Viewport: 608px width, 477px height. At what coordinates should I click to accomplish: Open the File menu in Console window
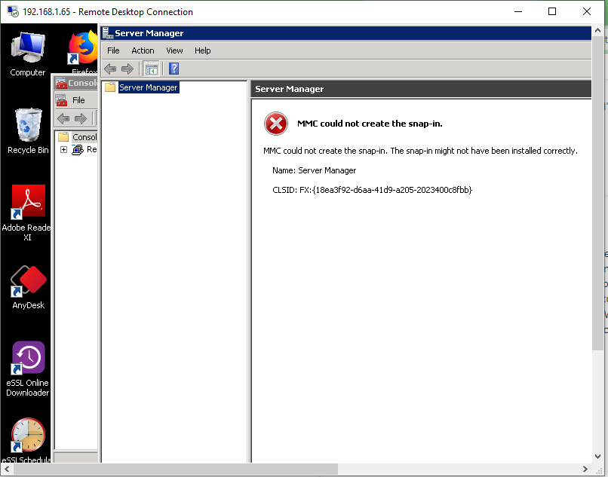(x=78, y=100)
